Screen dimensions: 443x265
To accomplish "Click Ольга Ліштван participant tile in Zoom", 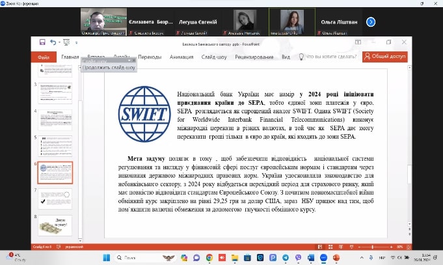I will click(339, 21).
